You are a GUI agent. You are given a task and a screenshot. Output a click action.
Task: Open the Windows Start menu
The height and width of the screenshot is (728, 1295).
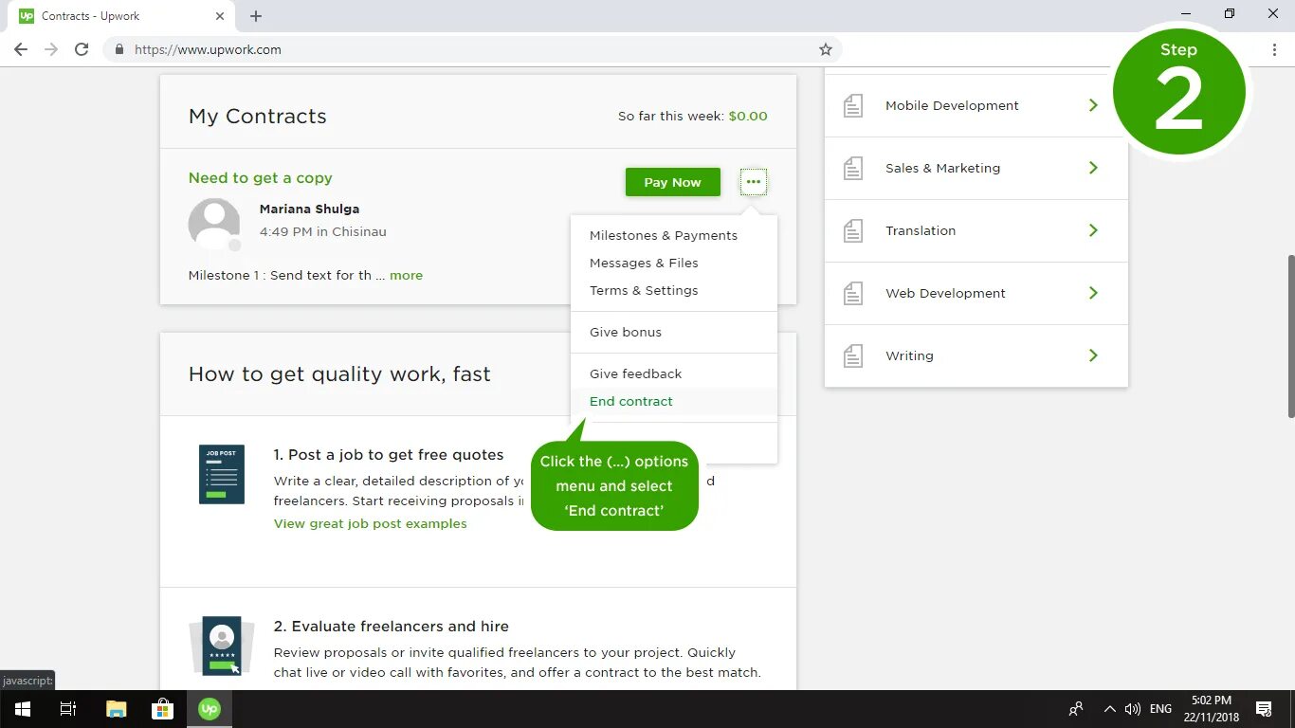pyautogui.click(x=22, y=709)
